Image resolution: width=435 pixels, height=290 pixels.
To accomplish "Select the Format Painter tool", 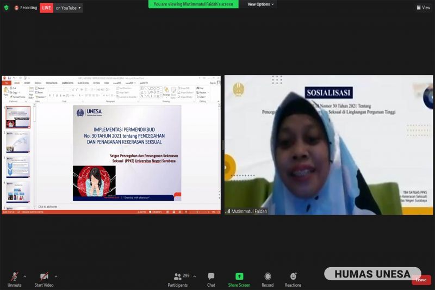I will click(x=18, y=97).
